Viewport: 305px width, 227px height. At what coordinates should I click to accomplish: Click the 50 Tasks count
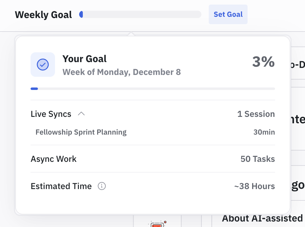[x=258, y=159]
